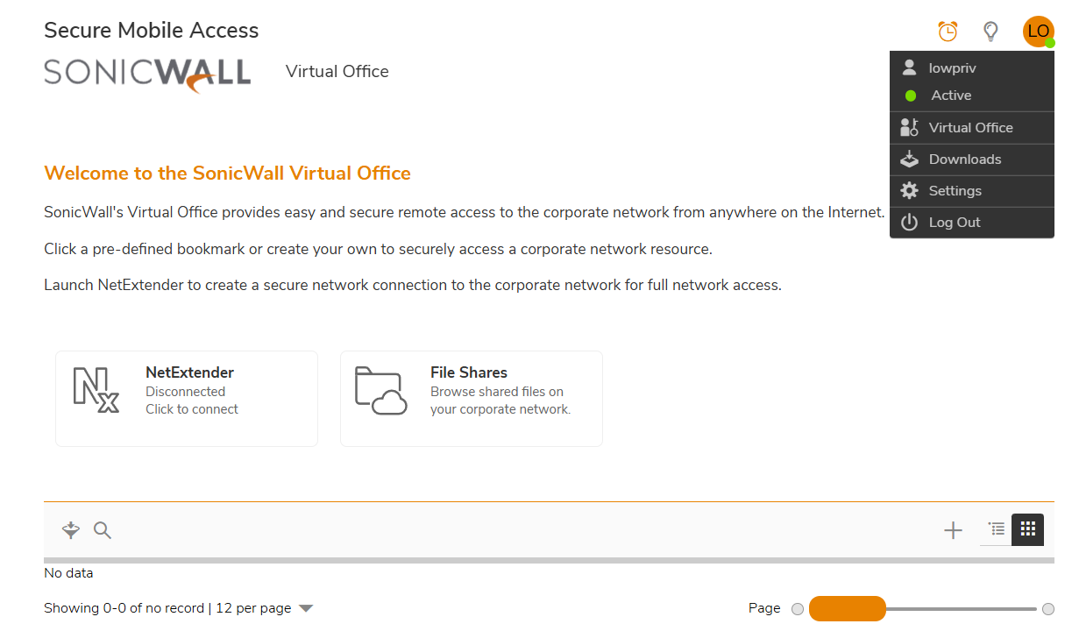Click the orange page slider handle
This screenshot has width=1072, height=631.
pos(847,608)
